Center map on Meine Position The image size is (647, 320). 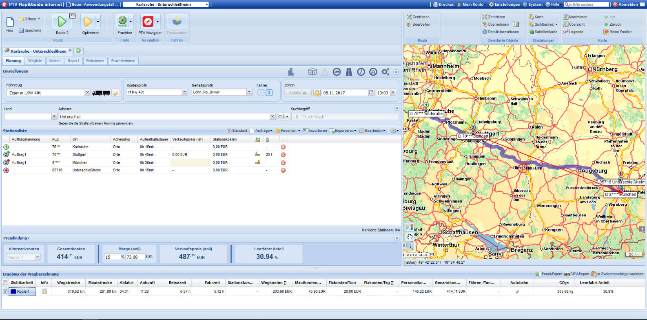click(x=618, y=32)
